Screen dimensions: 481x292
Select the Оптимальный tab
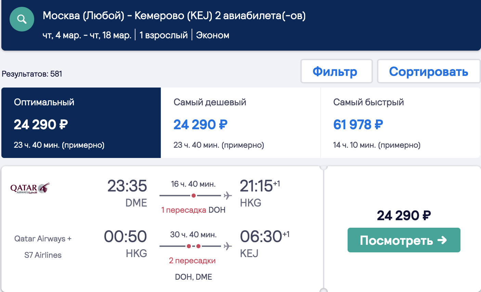point(81,123)
